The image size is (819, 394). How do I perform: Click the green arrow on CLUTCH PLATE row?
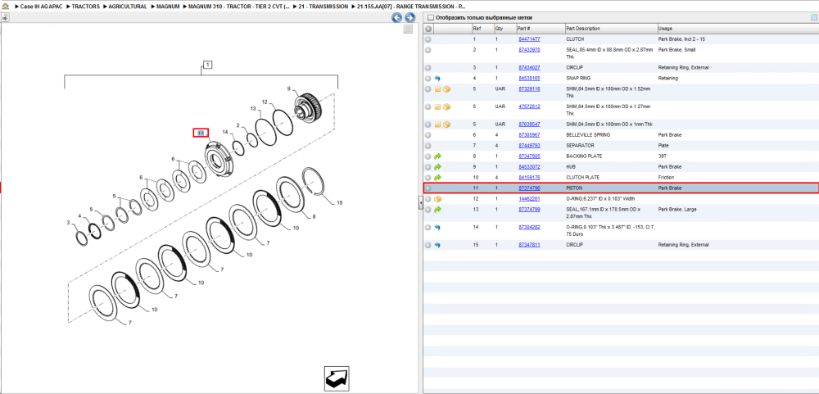[x=437, y=178]
